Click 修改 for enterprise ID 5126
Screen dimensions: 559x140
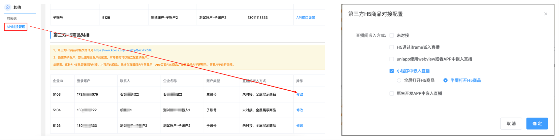coord(299,125)
